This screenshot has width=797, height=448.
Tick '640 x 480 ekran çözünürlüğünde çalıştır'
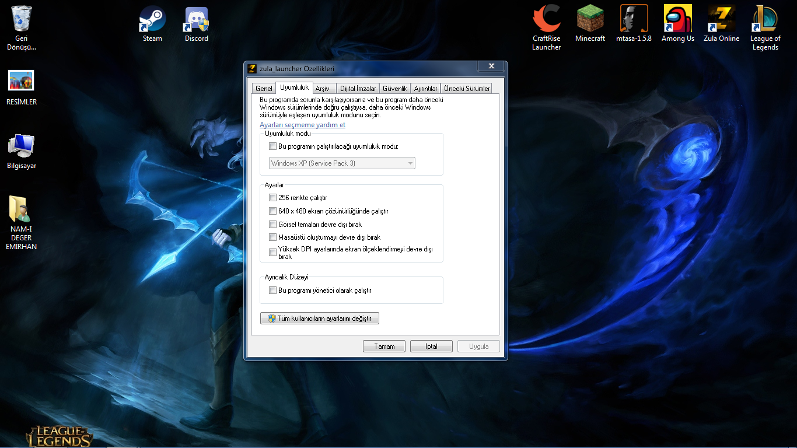click(x=272, y=211)
